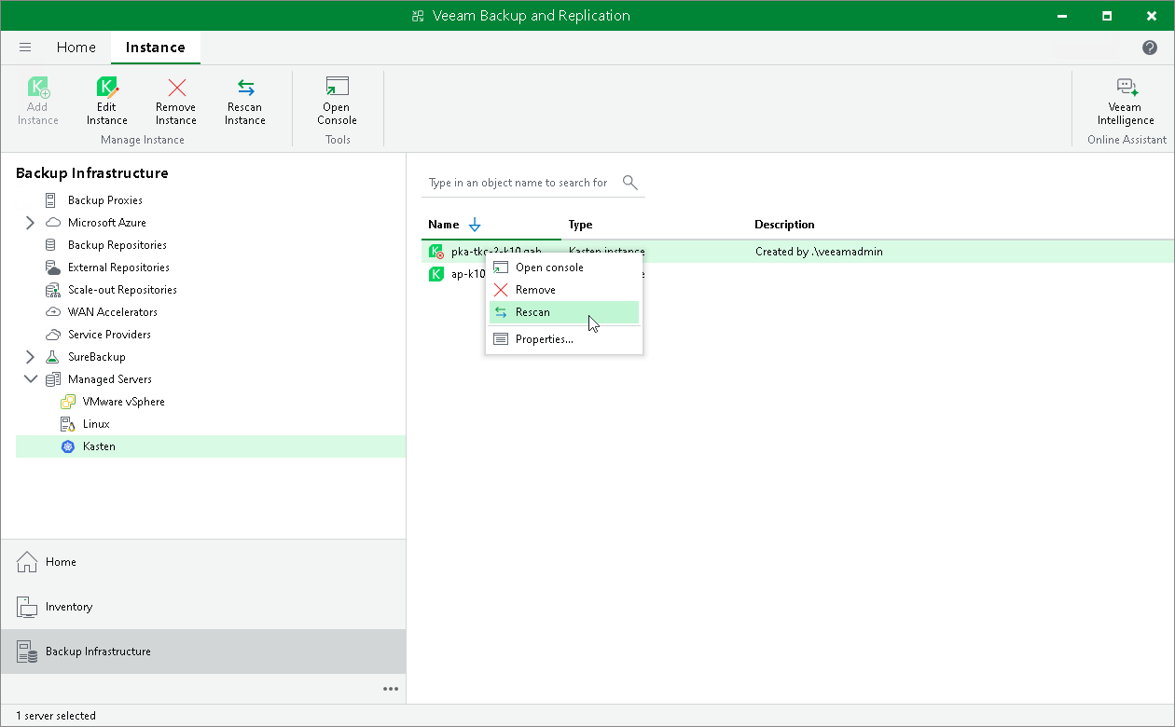Viewport: 1175px width, 727px height.
Task: Show more navigation options via ellipsis
Action: (x=391, y=689)
